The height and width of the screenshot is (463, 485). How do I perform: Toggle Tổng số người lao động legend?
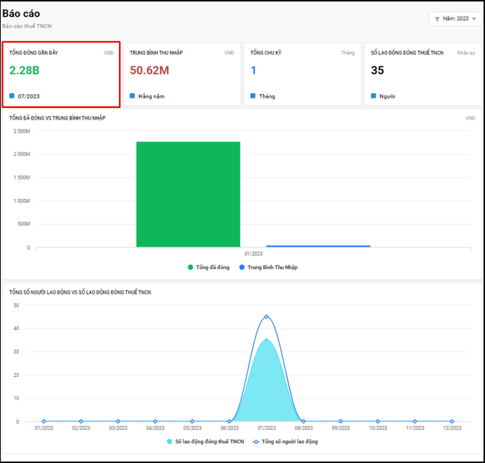[x=286, y=441]
